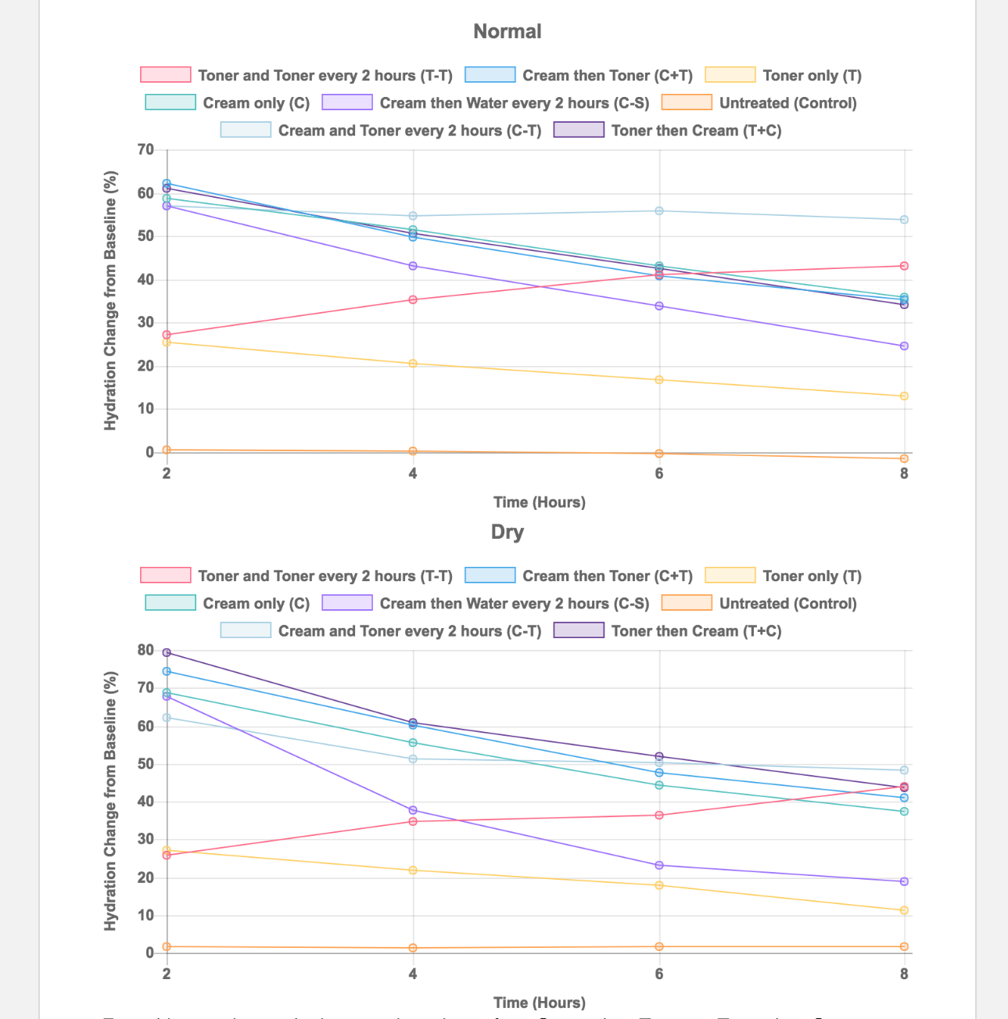
Task: Click 'Toner then Cream (T+C)' purple swatch, Dry legend
Action: click(x=579, y=630)
